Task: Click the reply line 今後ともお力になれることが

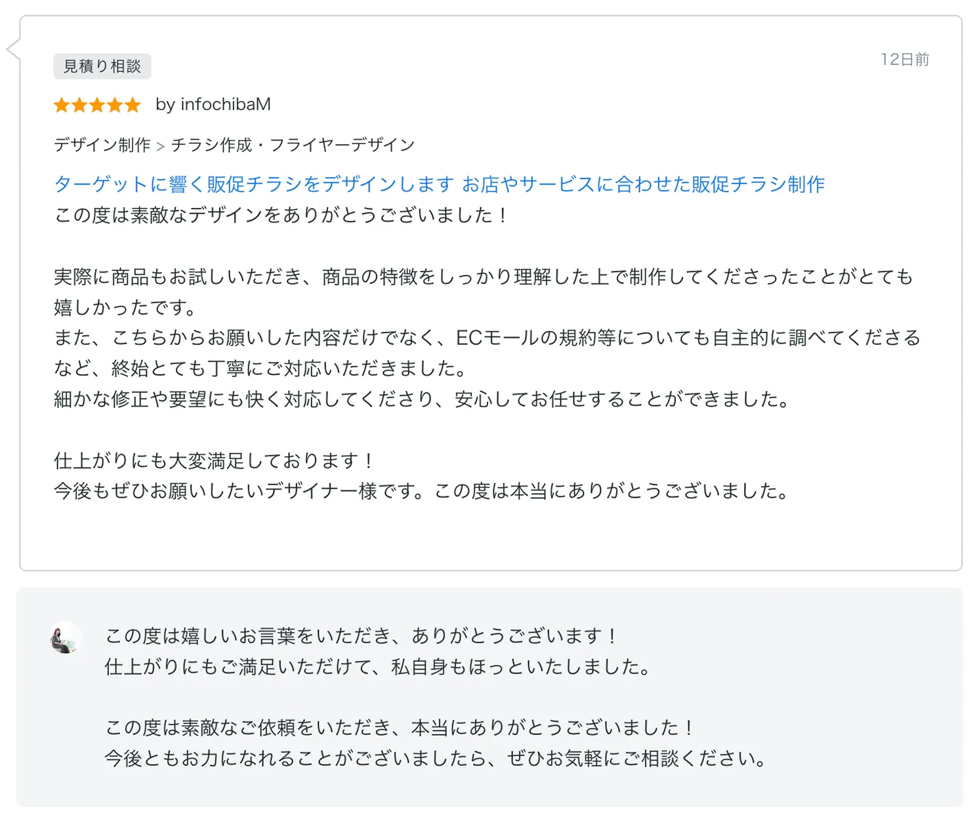Action: pyautogui.click(x=436, y=758)
